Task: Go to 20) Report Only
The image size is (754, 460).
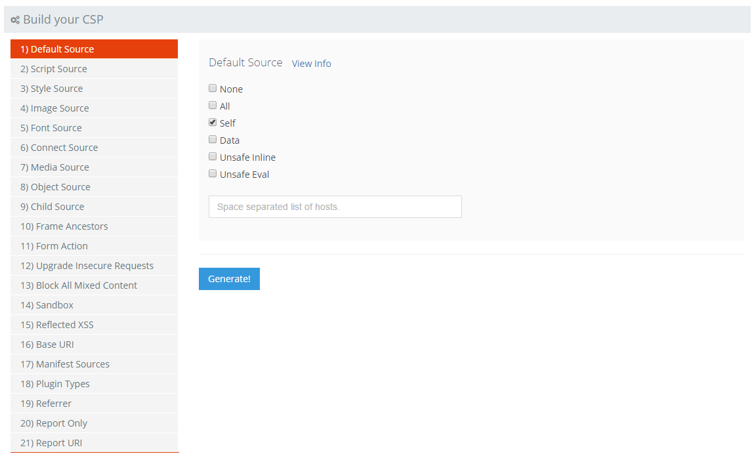Action: (x=94, y=423)
